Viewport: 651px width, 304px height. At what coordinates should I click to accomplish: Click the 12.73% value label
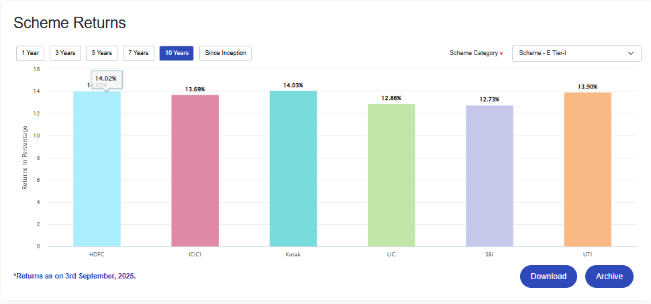(x=489, y=100)
